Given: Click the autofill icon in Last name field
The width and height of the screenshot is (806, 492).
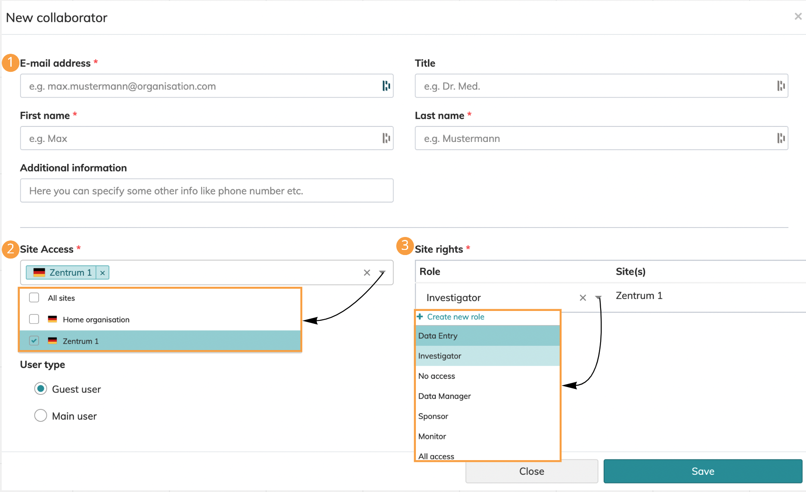Looking at the screenshot, I should [781, 138].
